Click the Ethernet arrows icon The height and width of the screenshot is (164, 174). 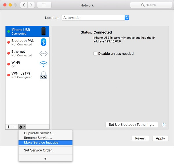click(x=43, y=54)
